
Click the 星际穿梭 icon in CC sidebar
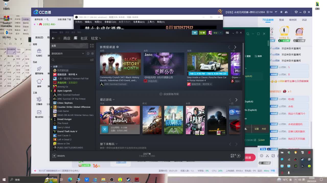tap(39, 69)
